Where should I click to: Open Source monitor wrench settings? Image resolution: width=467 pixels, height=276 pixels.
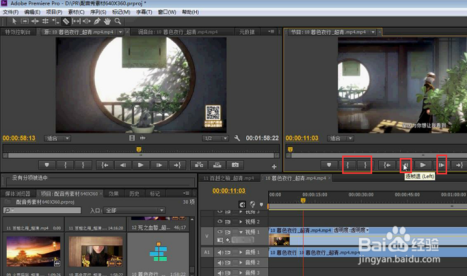click(x=237, y=138)
